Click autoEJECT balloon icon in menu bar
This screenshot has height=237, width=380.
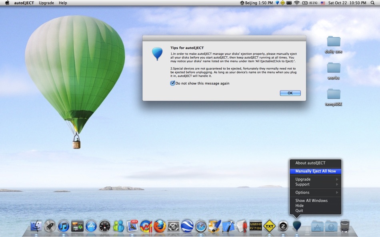(277, 3)
